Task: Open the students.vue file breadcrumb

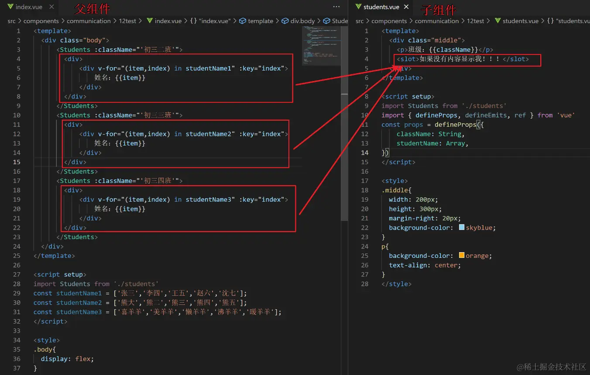Action: tap(517, 21)
